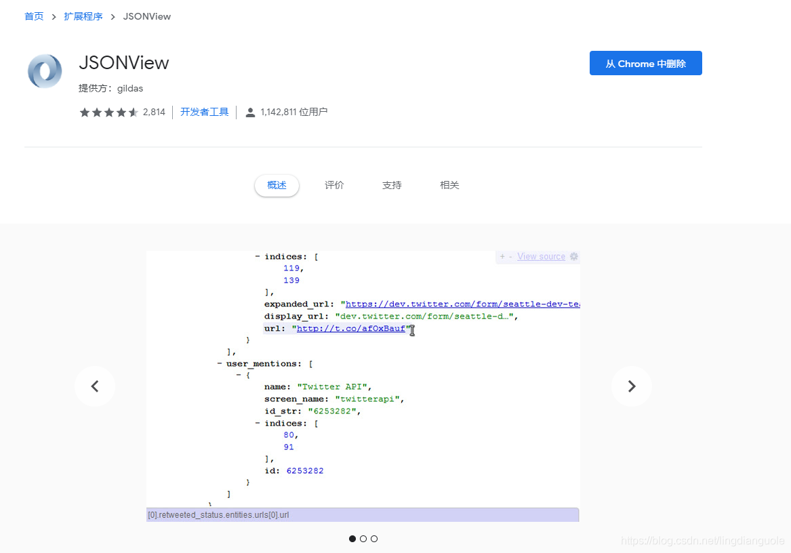Open the 开发者工具 category link

(x=204, y=112)
